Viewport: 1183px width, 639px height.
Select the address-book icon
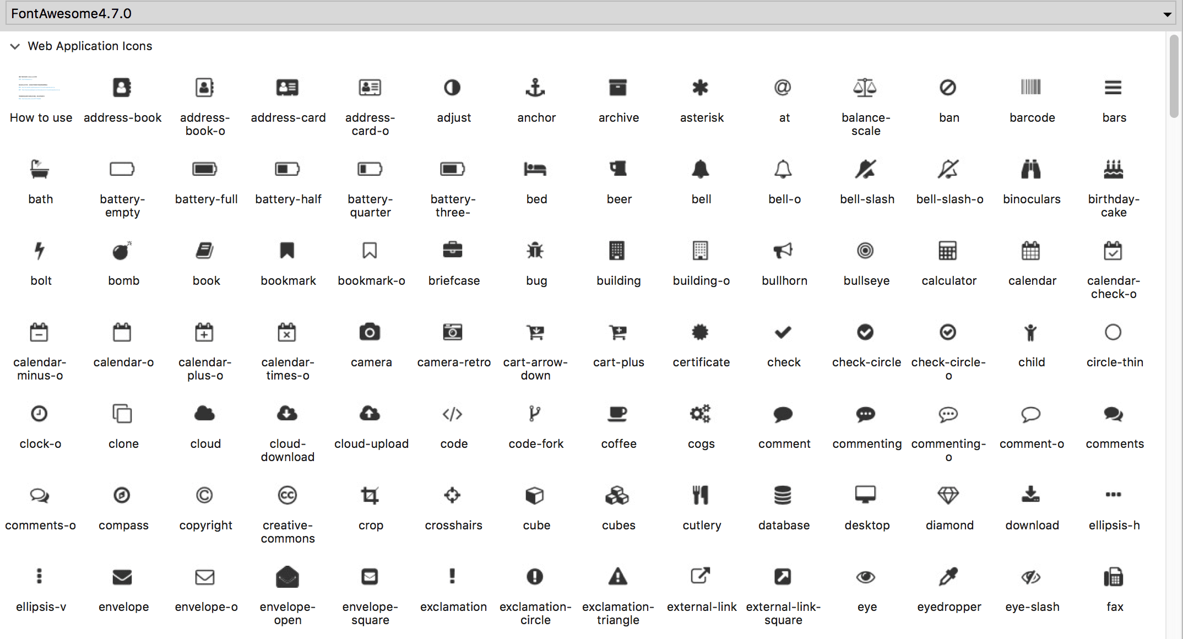pos(122,88)
